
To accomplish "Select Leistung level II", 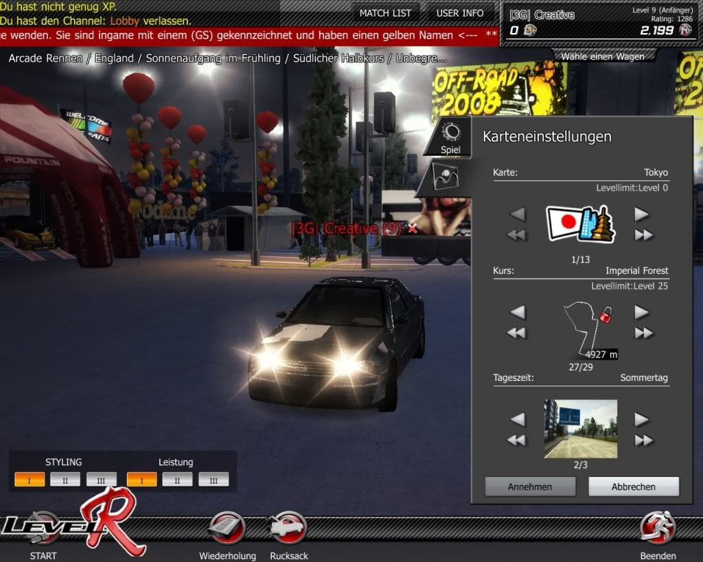I will point(178,480).
